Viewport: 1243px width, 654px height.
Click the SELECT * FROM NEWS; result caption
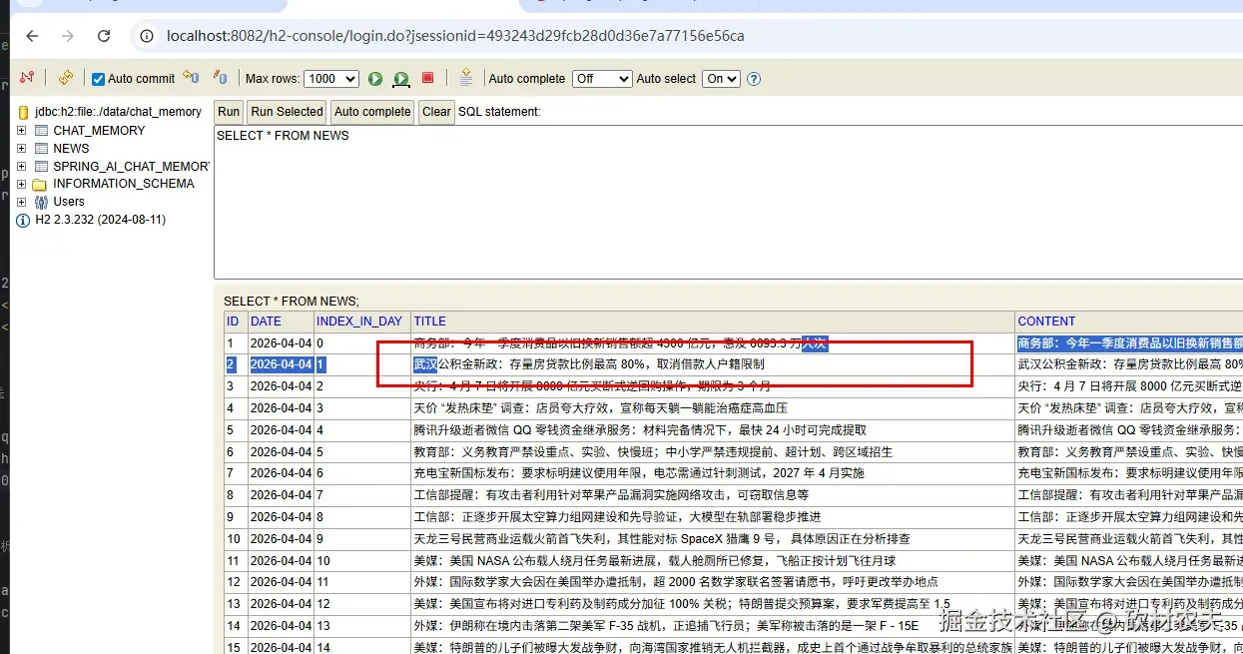pyautogui.click(x=291, y=301)
